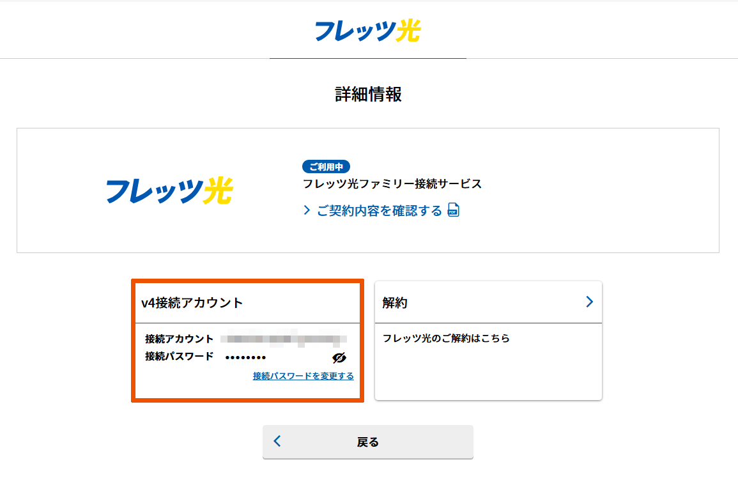Screen dimensions: 738x487
Task: Click the PDF document icon
Action: [453, 211]
